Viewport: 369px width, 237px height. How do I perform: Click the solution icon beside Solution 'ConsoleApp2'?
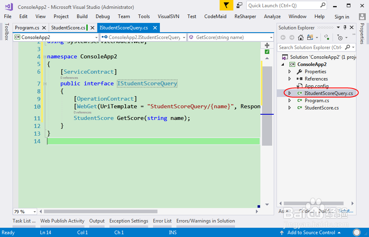coord(285,57)
